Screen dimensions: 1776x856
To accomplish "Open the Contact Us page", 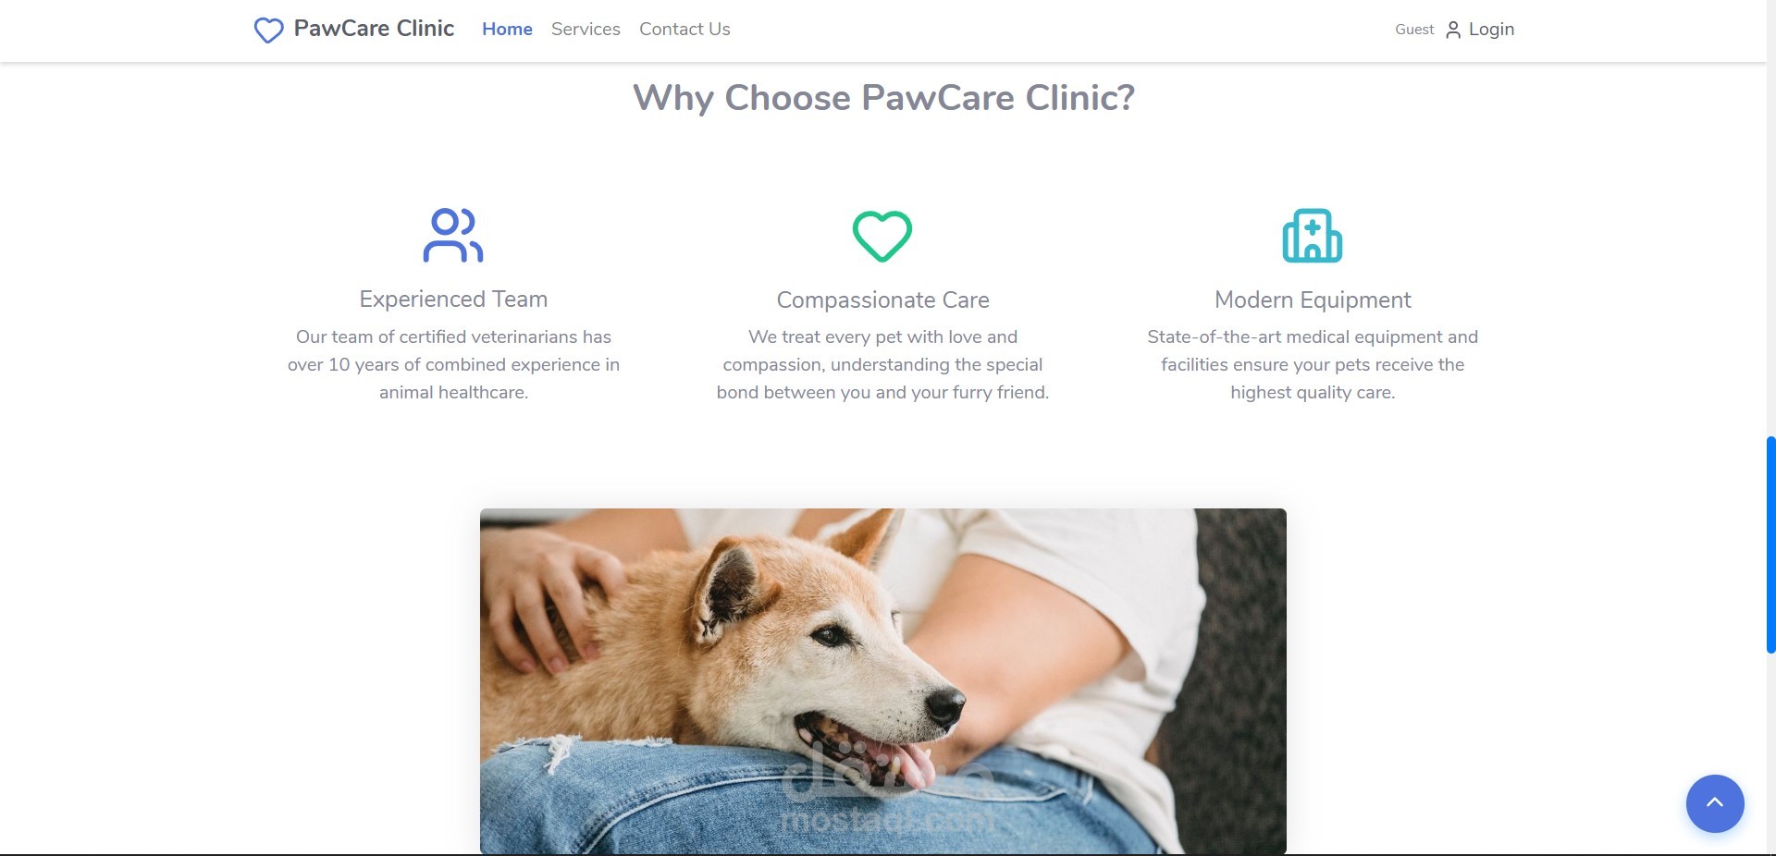I will tap(684, 30).
